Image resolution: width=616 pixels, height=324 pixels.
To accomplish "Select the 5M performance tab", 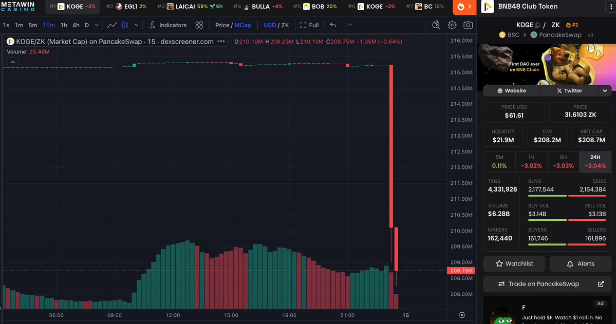I will [499, 162].
